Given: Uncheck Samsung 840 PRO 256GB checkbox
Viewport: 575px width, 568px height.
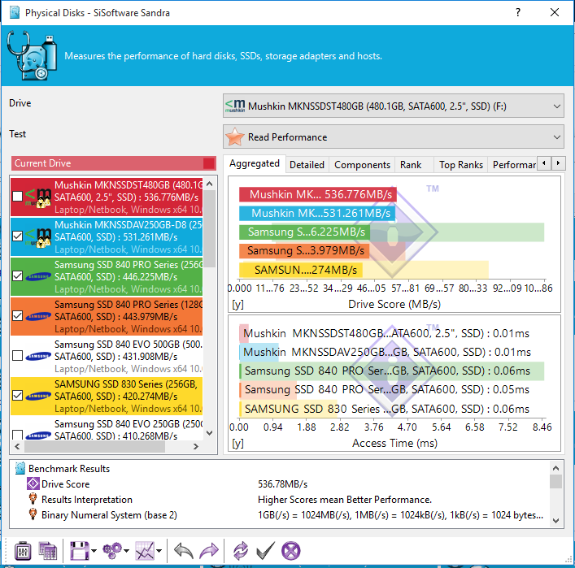Looking at the screenshot, I should (x=17, y=276).
